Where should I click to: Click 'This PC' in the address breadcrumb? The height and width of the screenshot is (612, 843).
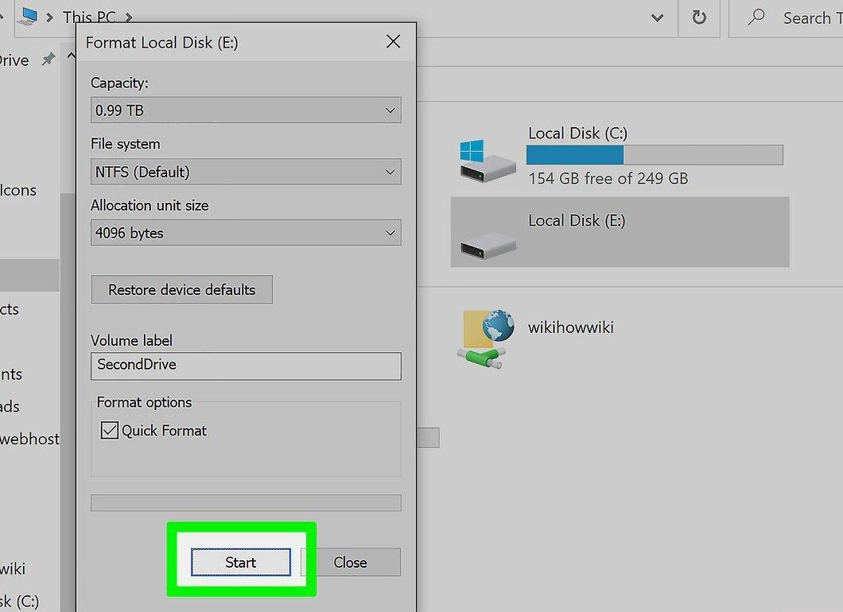tap(89, 17)
